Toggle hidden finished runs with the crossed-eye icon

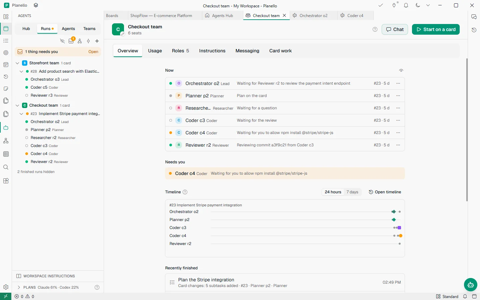coord(62,41)
